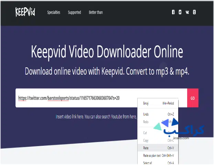The width and height of the screenshot is (214, 165).
Task: Open the Facebook social icon
Action: (x=173, y=12)
